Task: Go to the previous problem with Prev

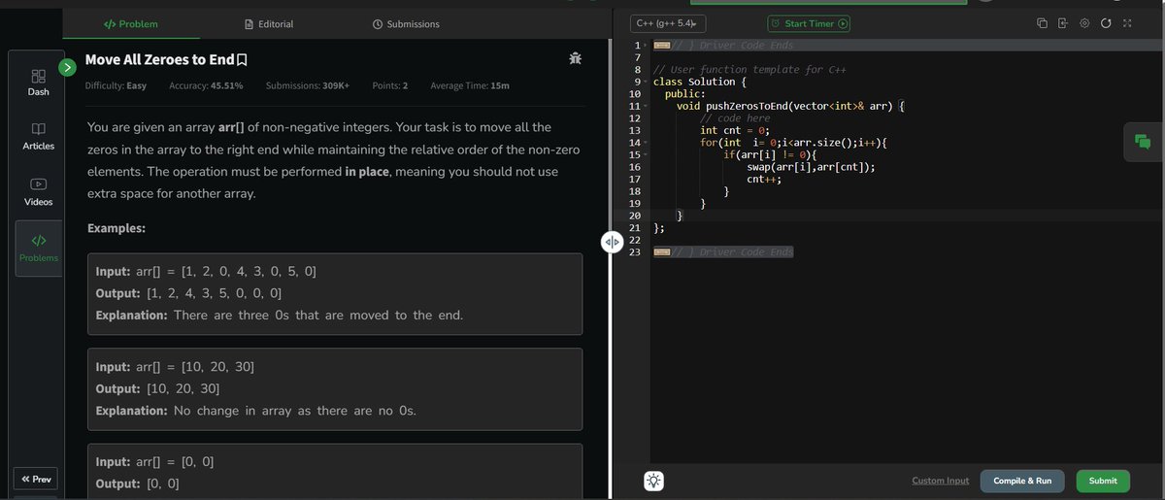Action: coord(36,479)
